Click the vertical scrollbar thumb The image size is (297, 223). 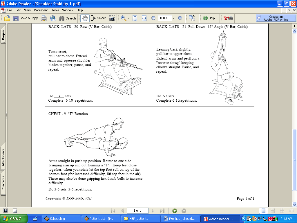295,160
